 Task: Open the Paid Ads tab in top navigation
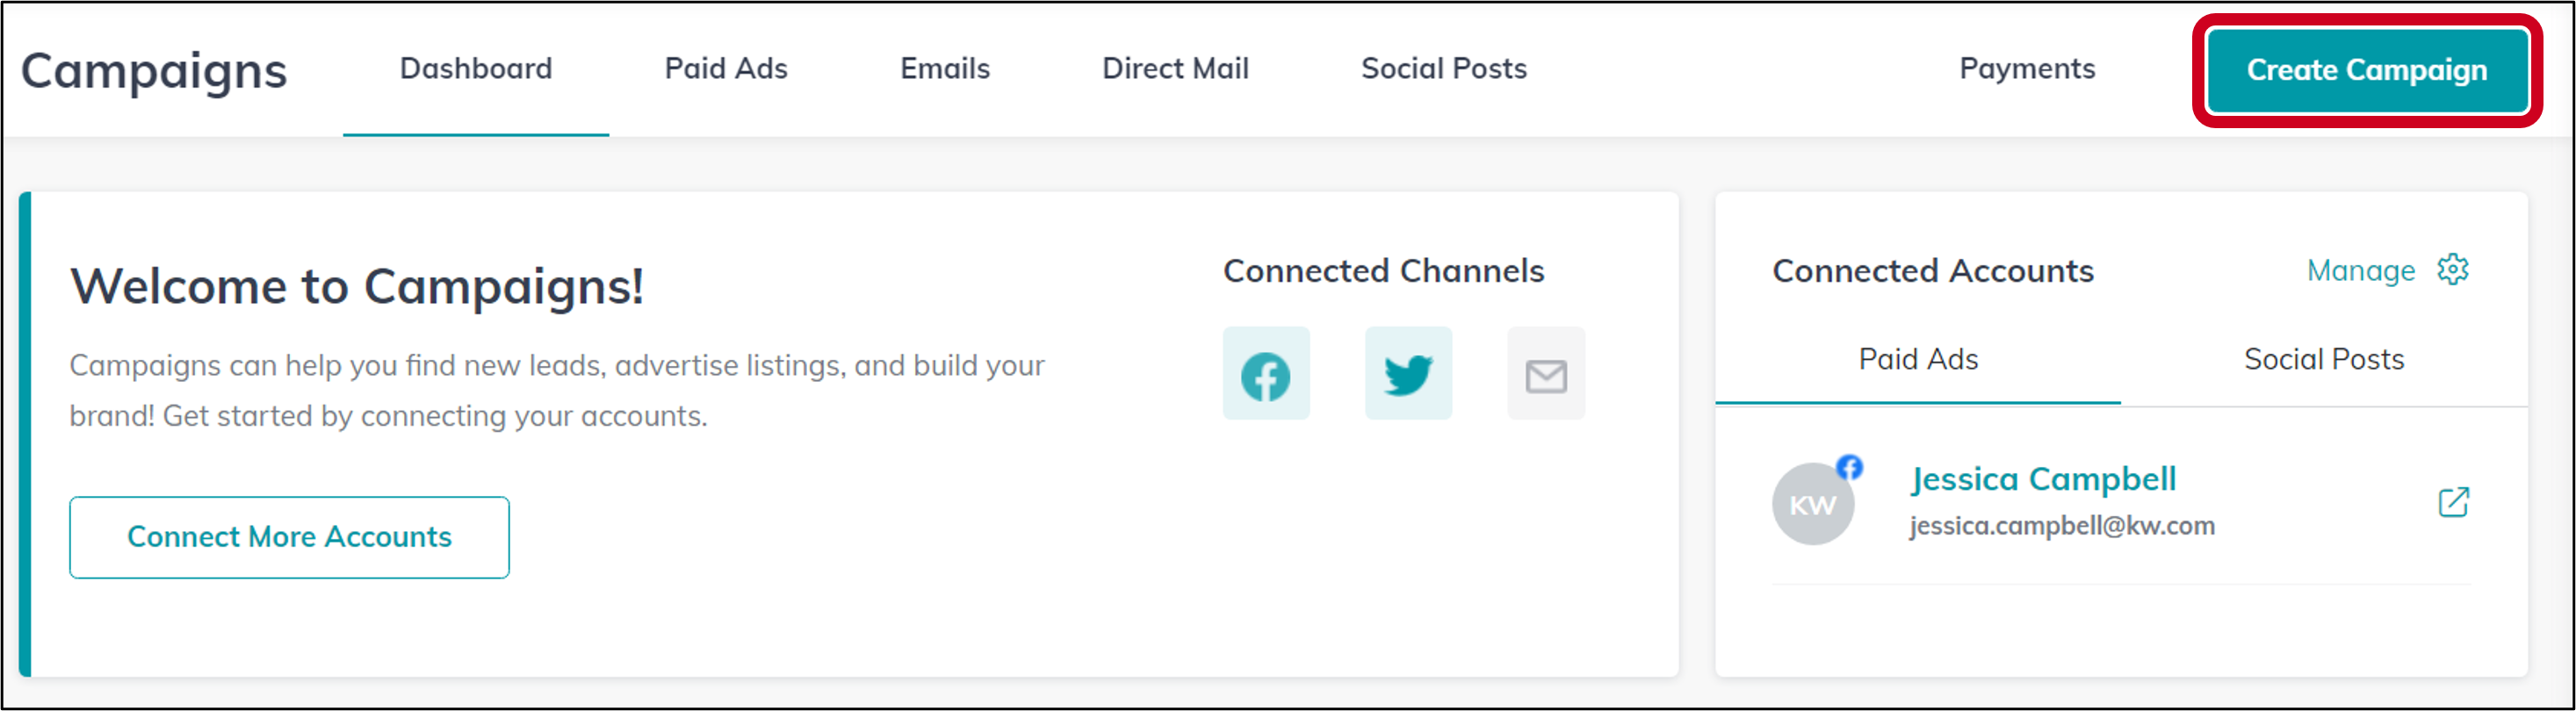click(726, 69)
